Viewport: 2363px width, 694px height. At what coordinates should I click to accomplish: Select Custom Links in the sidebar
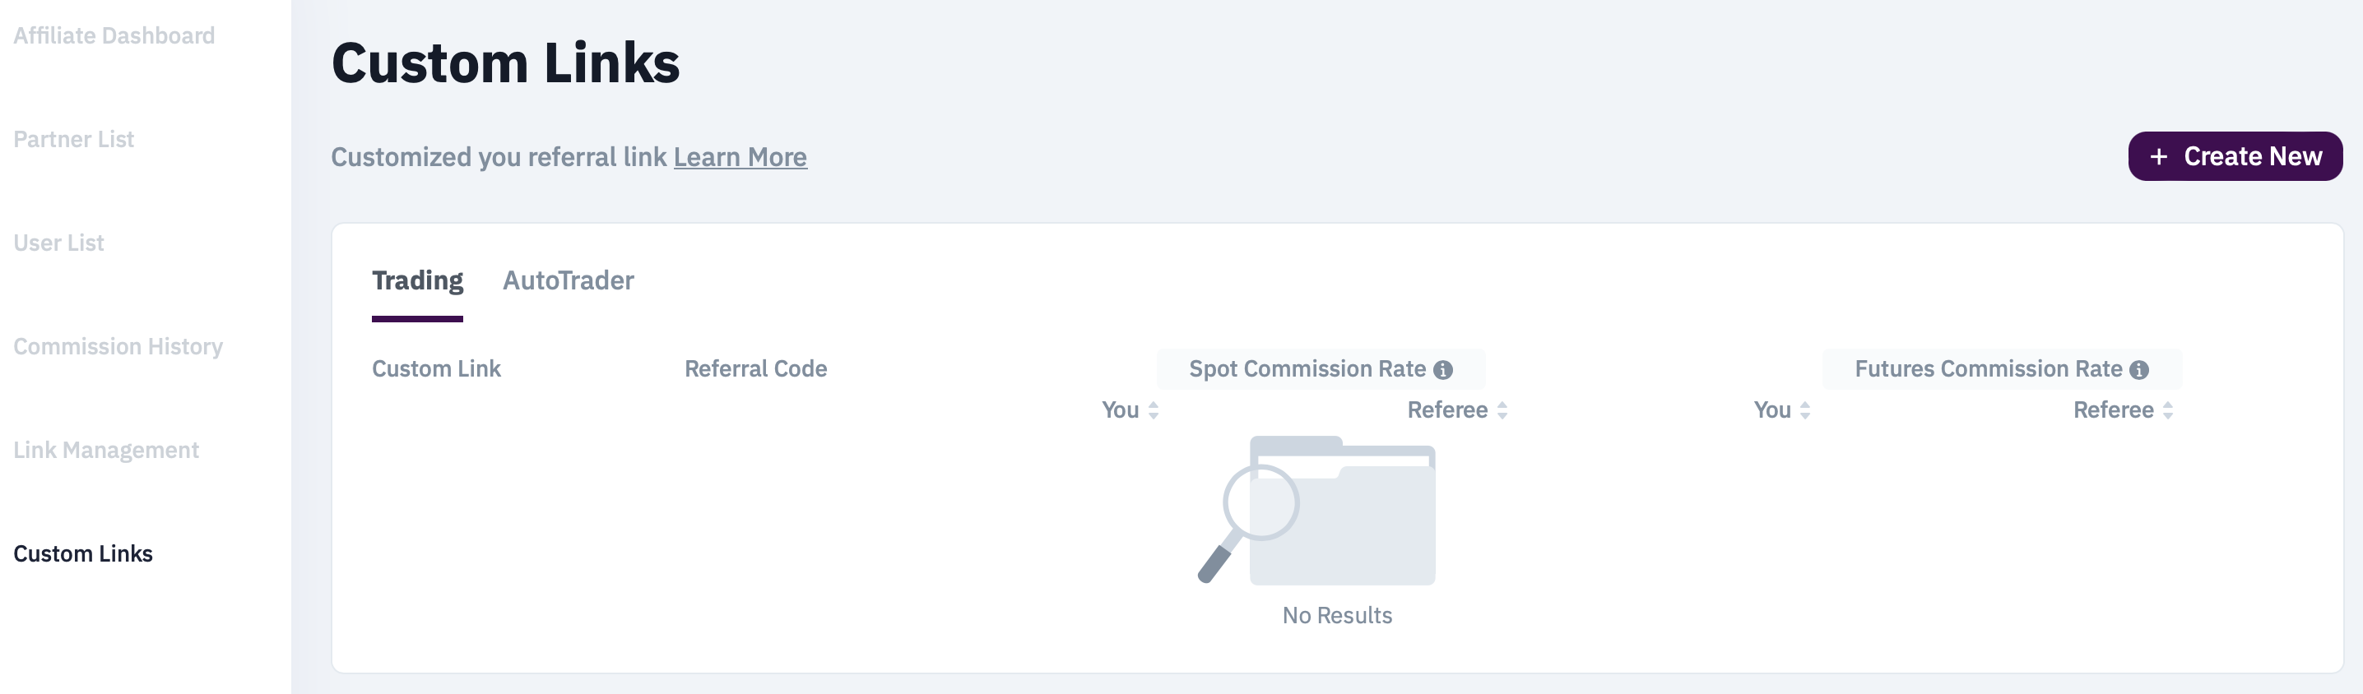(82, 553)
